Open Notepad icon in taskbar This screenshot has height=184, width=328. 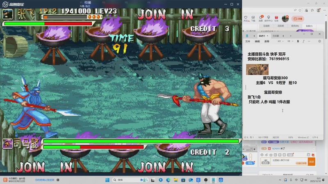pos(213,180)
